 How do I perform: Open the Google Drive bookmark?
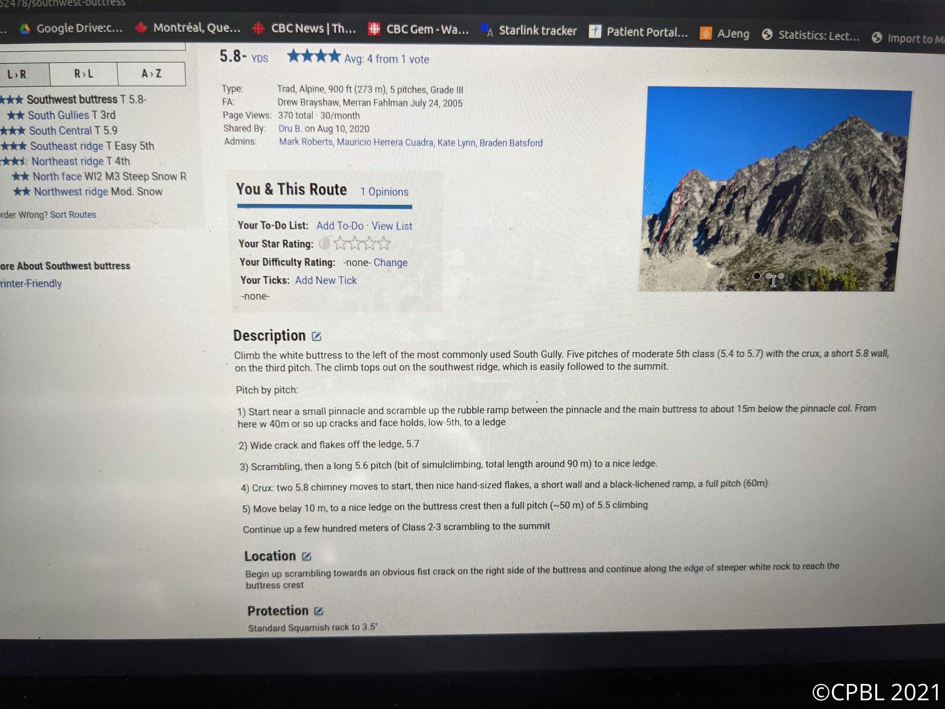tap(71, 28)
